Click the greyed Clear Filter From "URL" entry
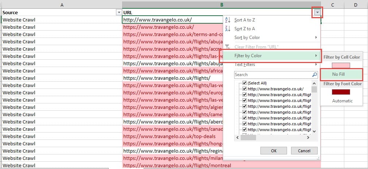The width and height of the screenshot is (368, 169). tap(272, 47)
